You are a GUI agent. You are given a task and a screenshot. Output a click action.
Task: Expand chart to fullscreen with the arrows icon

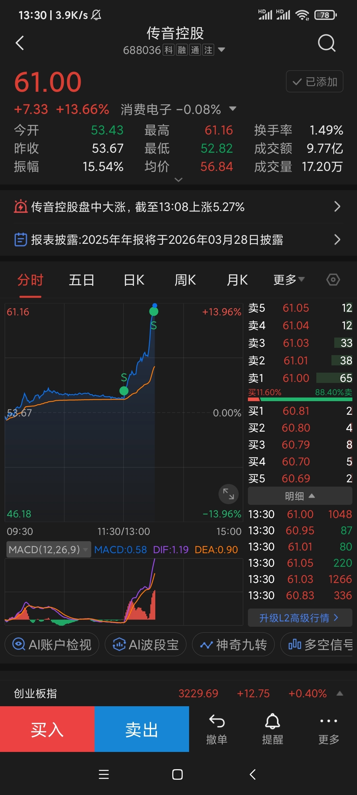coord(228,494)
